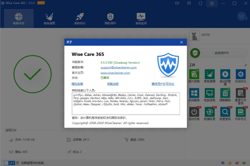This screenshot has height=166, width=250.
Task: Launch the 内存优化 memory optimizer tool
Action: [x=240, y=114]
